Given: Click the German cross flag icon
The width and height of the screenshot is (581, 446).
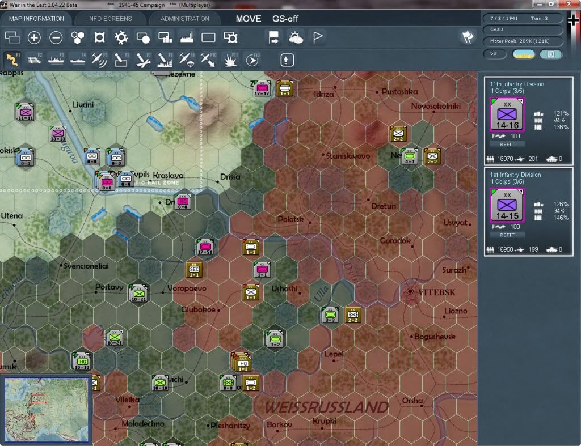Looking at the screenshot, I should pyautogui.click(x=574, y=19).
